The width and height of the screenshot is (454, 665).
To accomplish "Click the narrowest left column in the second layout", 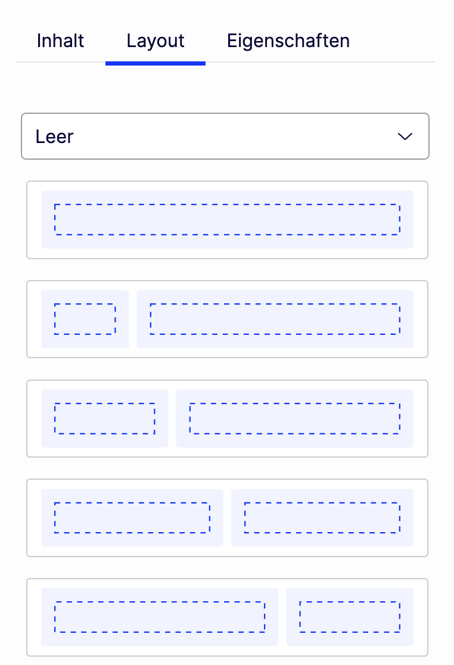I will [85, 319].
